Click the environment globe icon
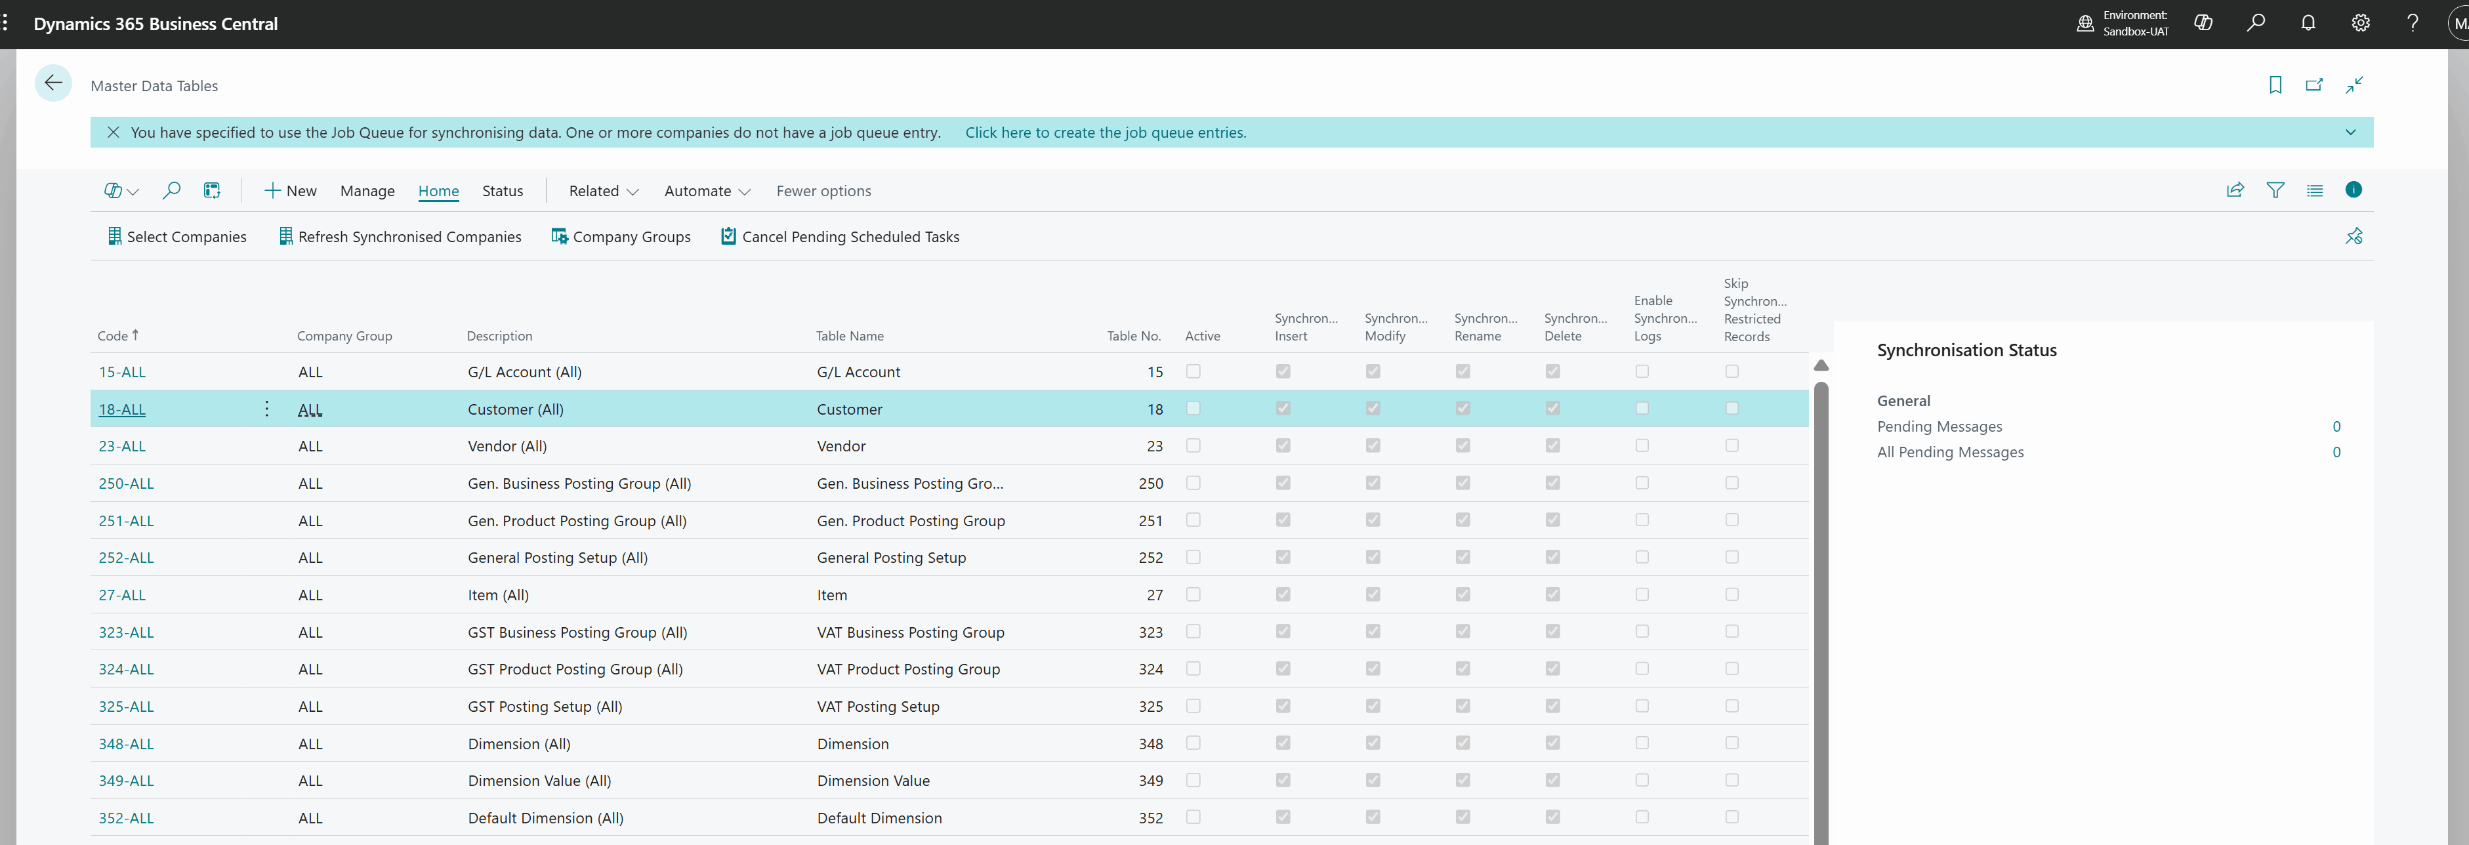2469x845 pixels. click(2085, 23)
